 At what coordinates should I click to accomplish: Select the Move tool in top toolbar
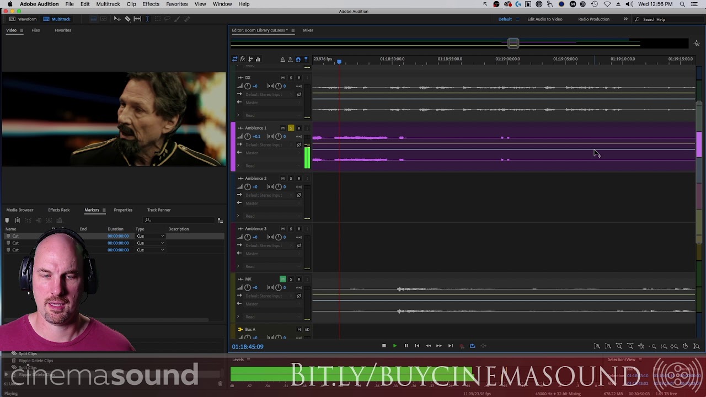coord(117,19)
